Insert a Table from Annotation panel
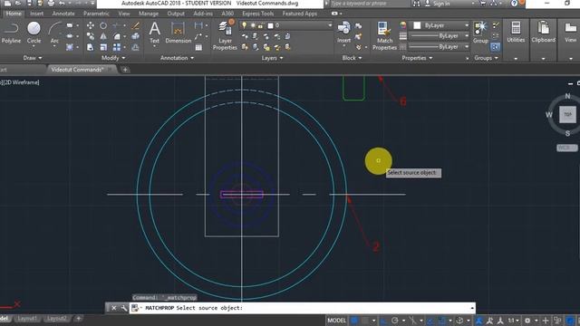The width and height of the screenshot is (580, 326). coord(198,47)
